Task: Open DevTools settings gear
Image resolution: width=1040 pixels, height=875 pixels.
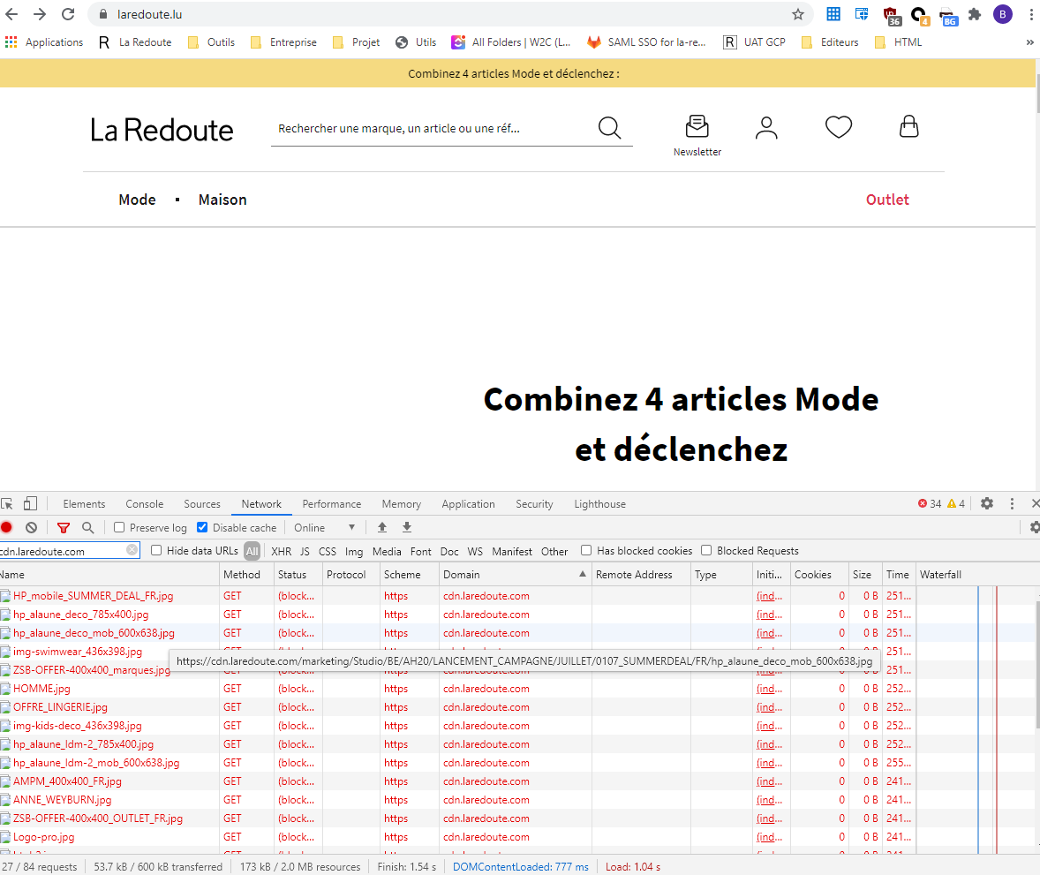Action: pos(987,503)
